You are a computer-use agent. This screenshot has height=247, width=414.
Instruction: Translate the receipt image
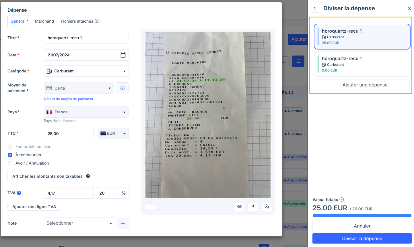click(267, 206)
